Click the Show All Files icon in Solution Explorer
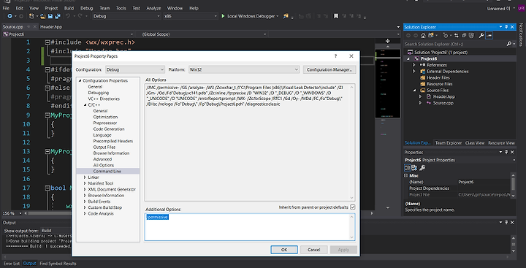526x268 pixels. click(471, 36)
